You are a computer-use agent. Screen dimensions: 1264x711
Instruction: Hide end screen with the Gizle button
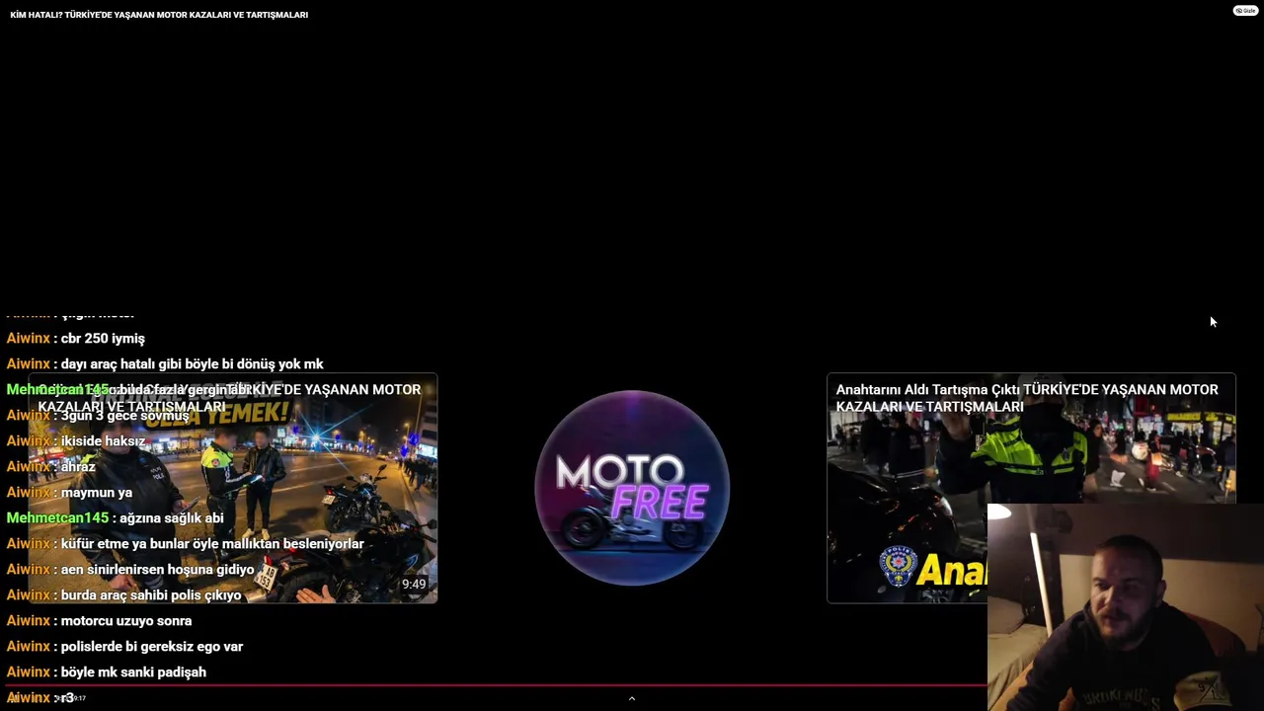1245,11
